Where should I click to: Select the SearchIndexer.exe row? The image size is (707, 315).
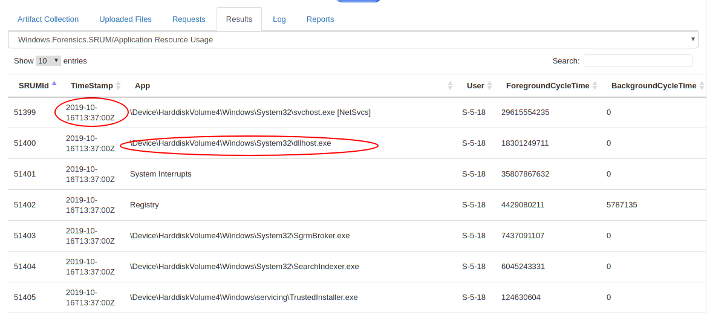[x=244, y=267]
